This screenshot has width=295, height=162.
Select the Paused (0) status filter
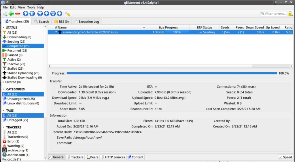(23, 55)
